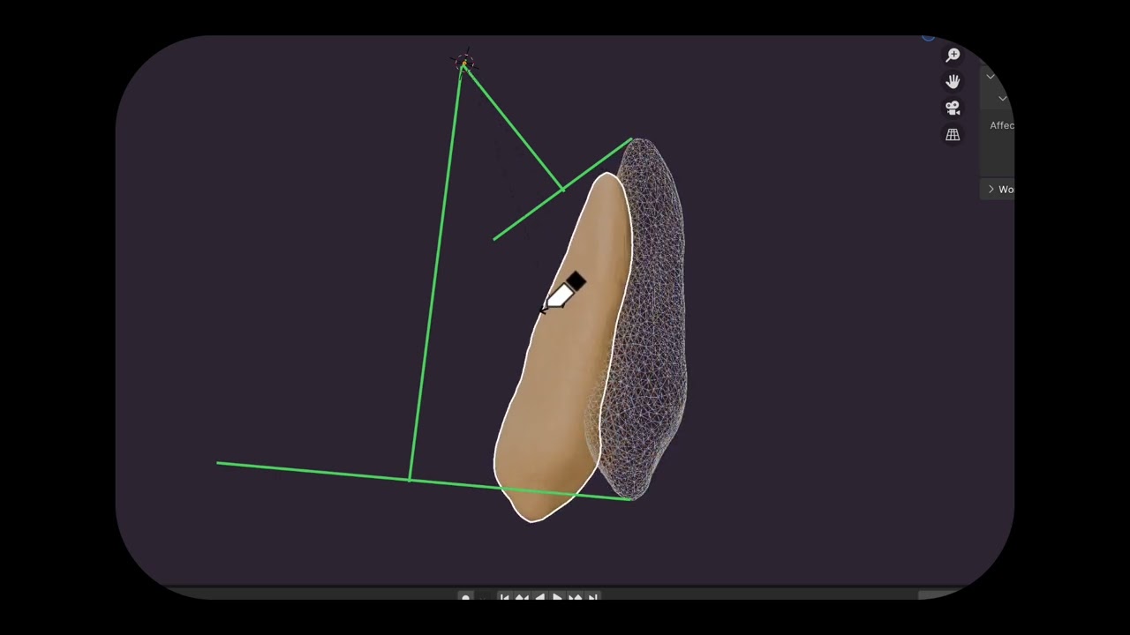This screenshot has width=1130, height=635.
Task: Switch perspective/orthographic with the grid icon
Action: [x=953, y=135]
